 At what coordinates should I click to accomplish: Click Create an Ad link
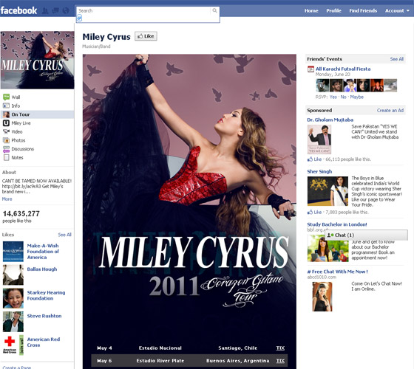point(390,111)
